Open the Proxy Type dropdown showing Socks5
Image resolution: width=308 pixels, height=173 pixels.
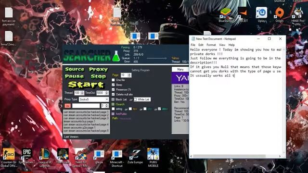[94, 99]
